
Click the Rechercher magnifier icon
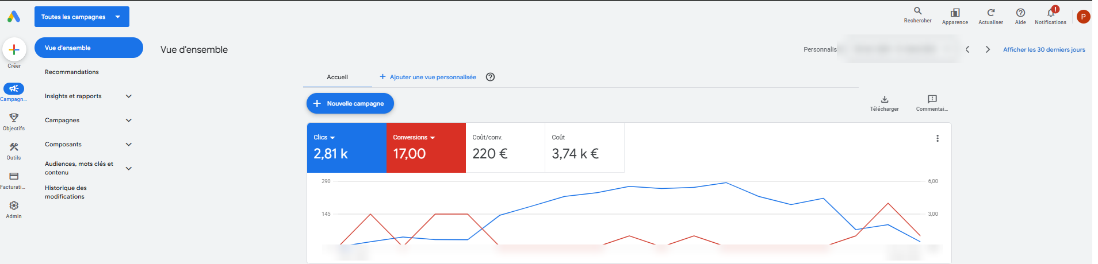[917, 11]
